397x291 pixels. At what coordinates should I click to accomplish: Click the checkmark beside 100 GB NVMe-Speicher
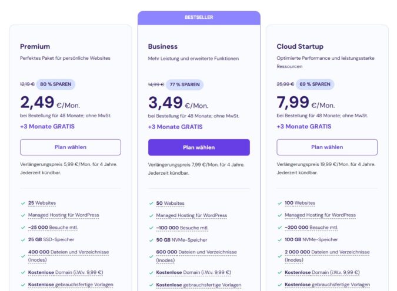coord(279,239)
